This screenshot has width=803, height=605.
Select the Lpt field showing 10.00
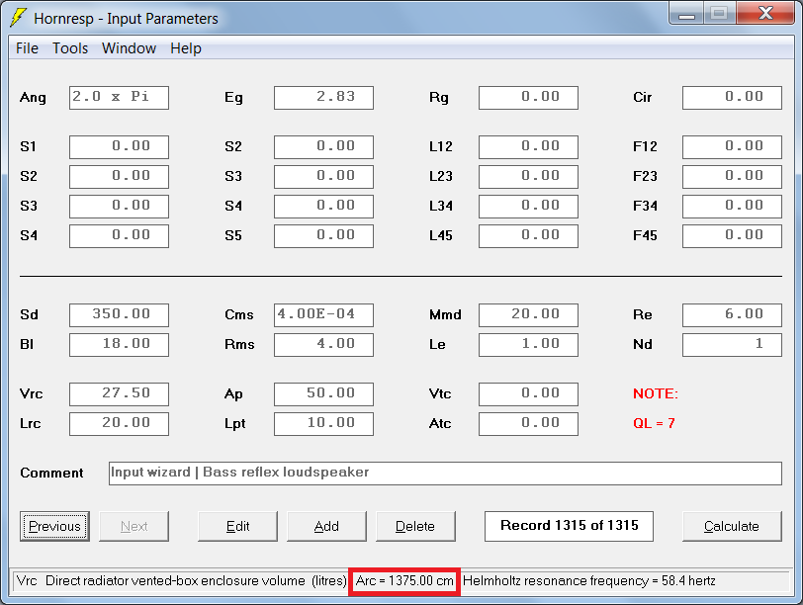click(323, 424)
